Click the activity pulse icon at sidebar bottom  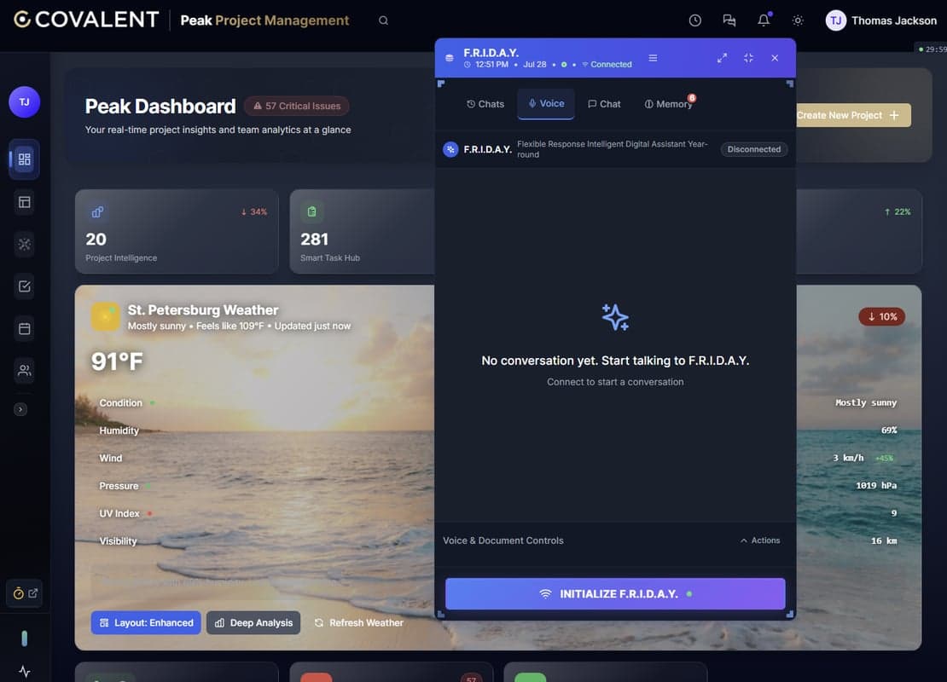coord(25,672)
